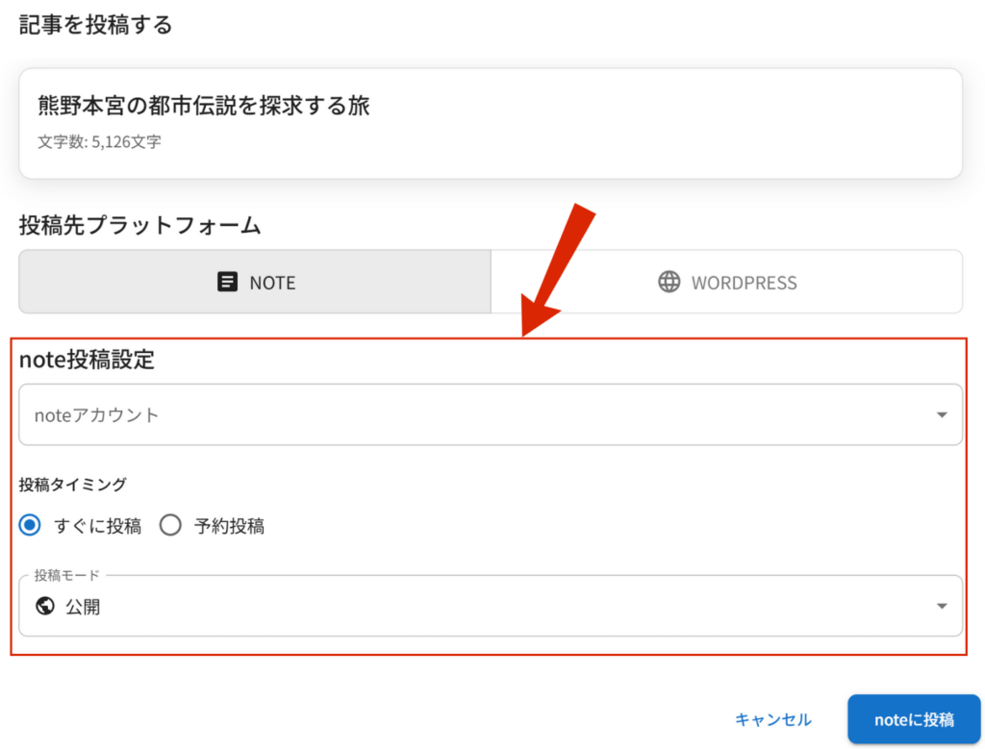The height and width of the screenshot is (749, 985).
Task: Click the note投稿設定 section heading
Action: click(x=87, y=361)
